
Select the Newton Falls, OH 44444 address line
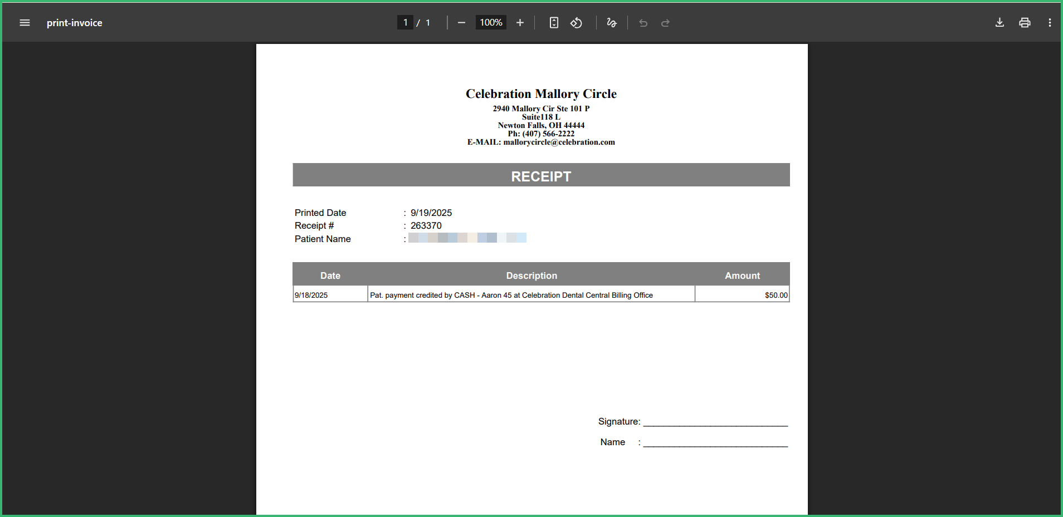click(541, 125)
